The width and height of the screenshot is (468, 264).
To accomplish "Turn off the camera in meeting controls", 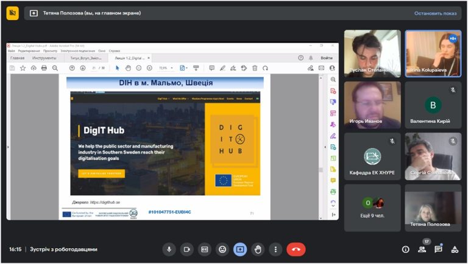I will (x=187, y=249).
